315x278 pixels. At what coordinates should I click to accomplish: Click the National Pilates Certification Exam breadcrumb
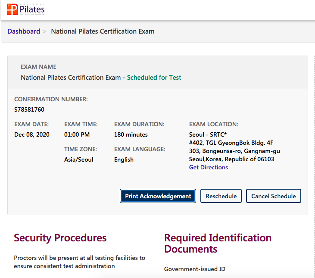[x=103, y=31]
